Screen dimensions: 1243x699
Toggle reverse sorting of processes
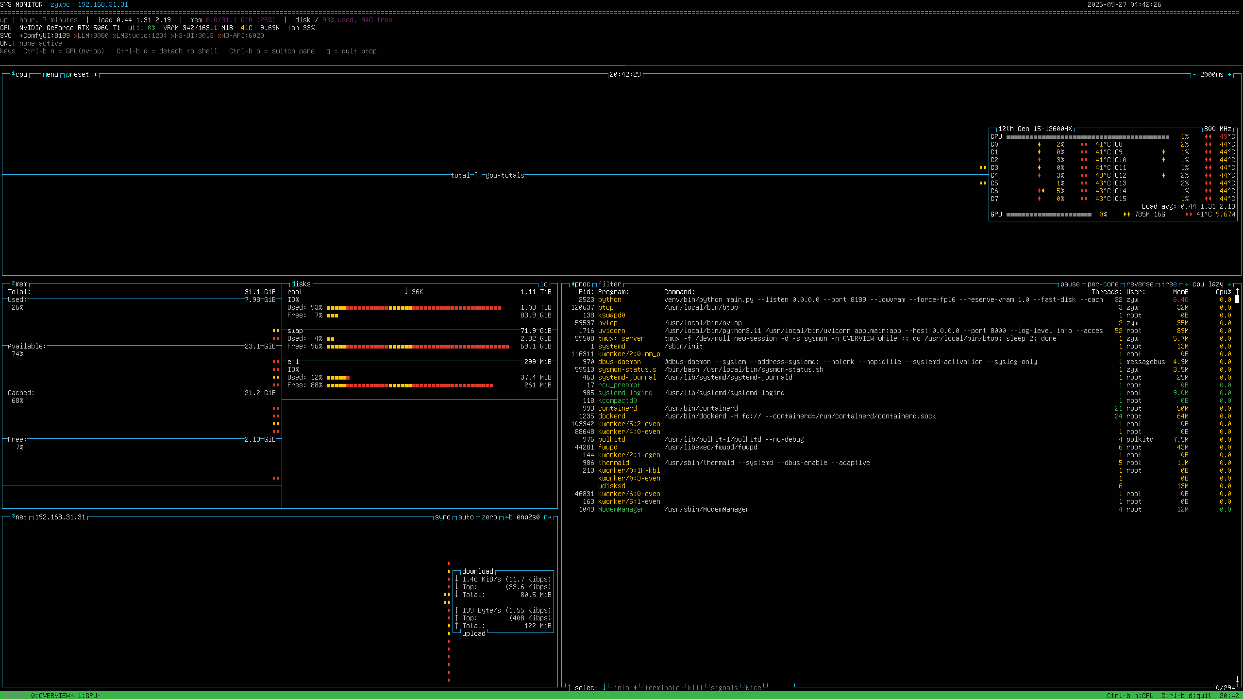coord(1140,284)
